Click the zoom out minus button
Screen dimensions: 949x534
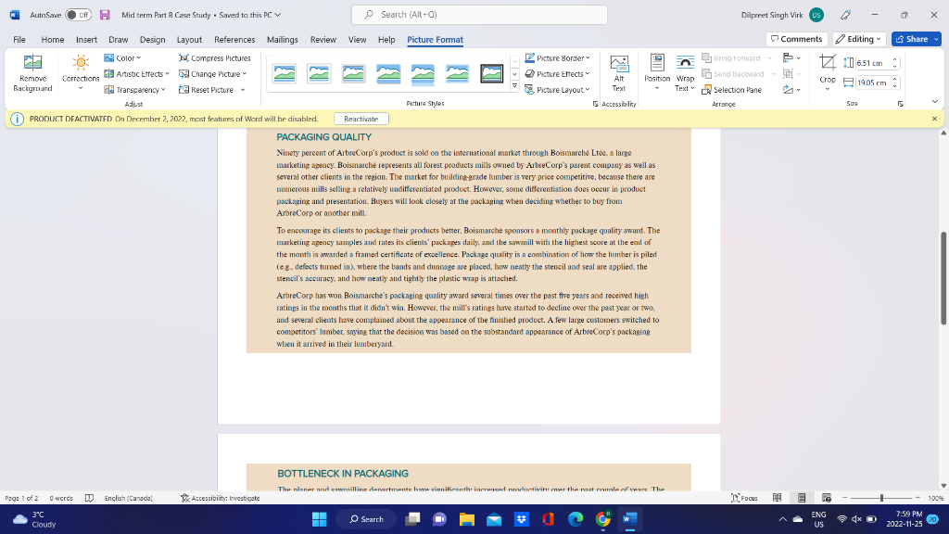point(845,498)
